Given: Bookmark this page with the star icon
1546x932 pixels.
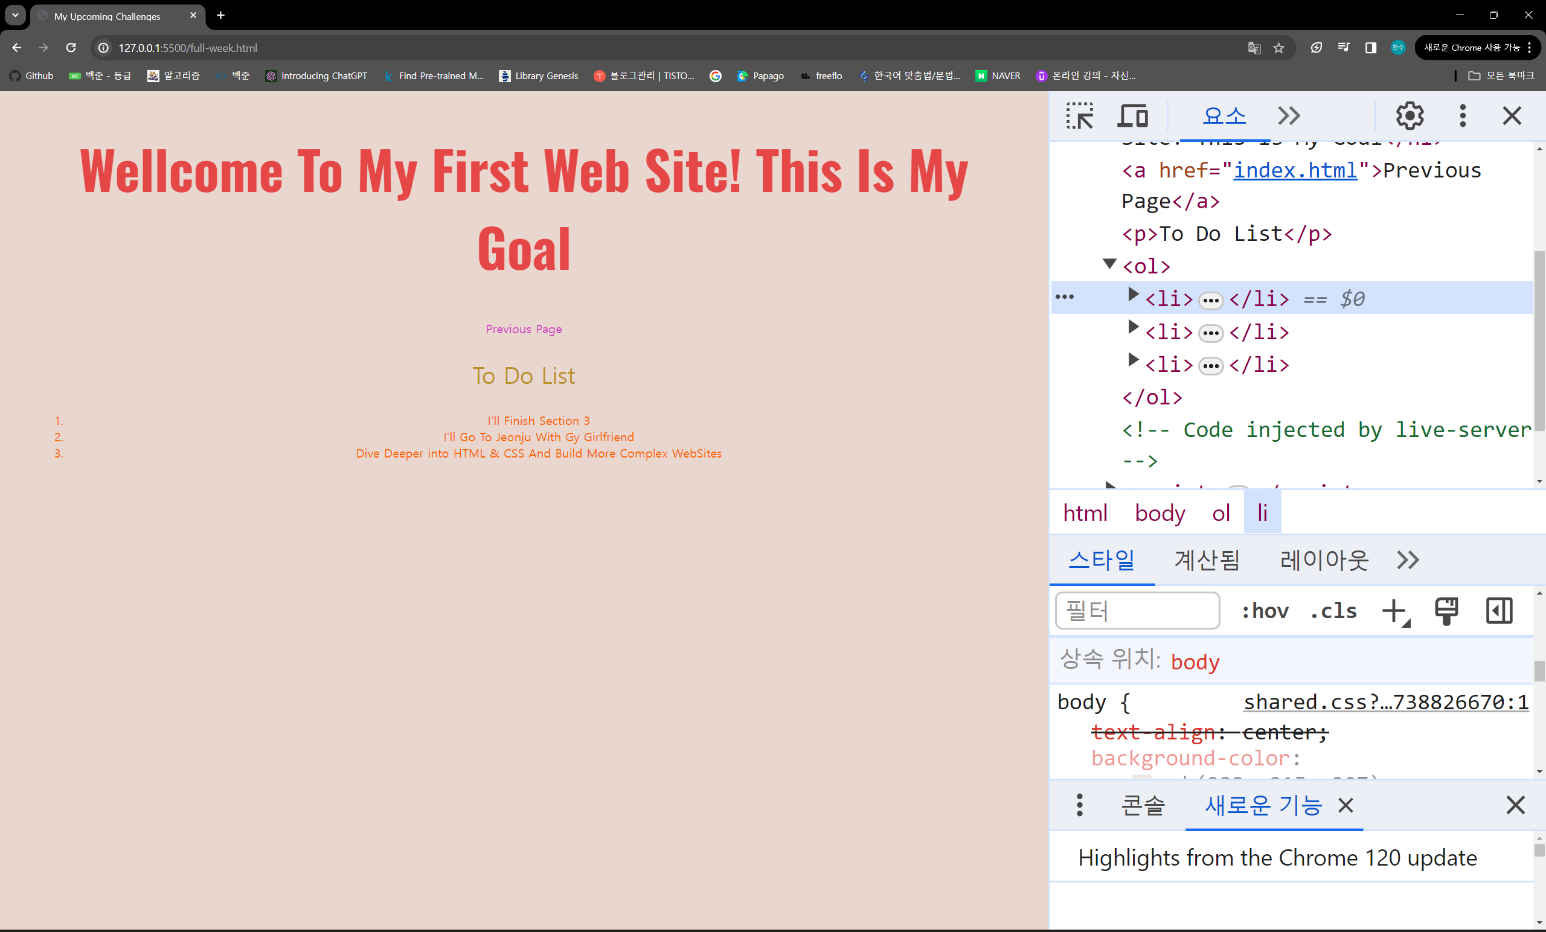Looking at the screenshot, I should (1278, 48).
